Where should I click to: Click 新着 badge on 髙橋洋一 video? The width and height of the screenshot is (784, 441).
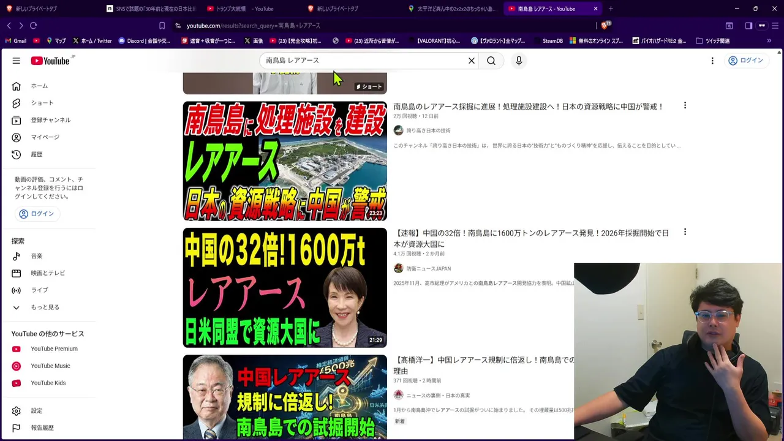tap(399, 421)
